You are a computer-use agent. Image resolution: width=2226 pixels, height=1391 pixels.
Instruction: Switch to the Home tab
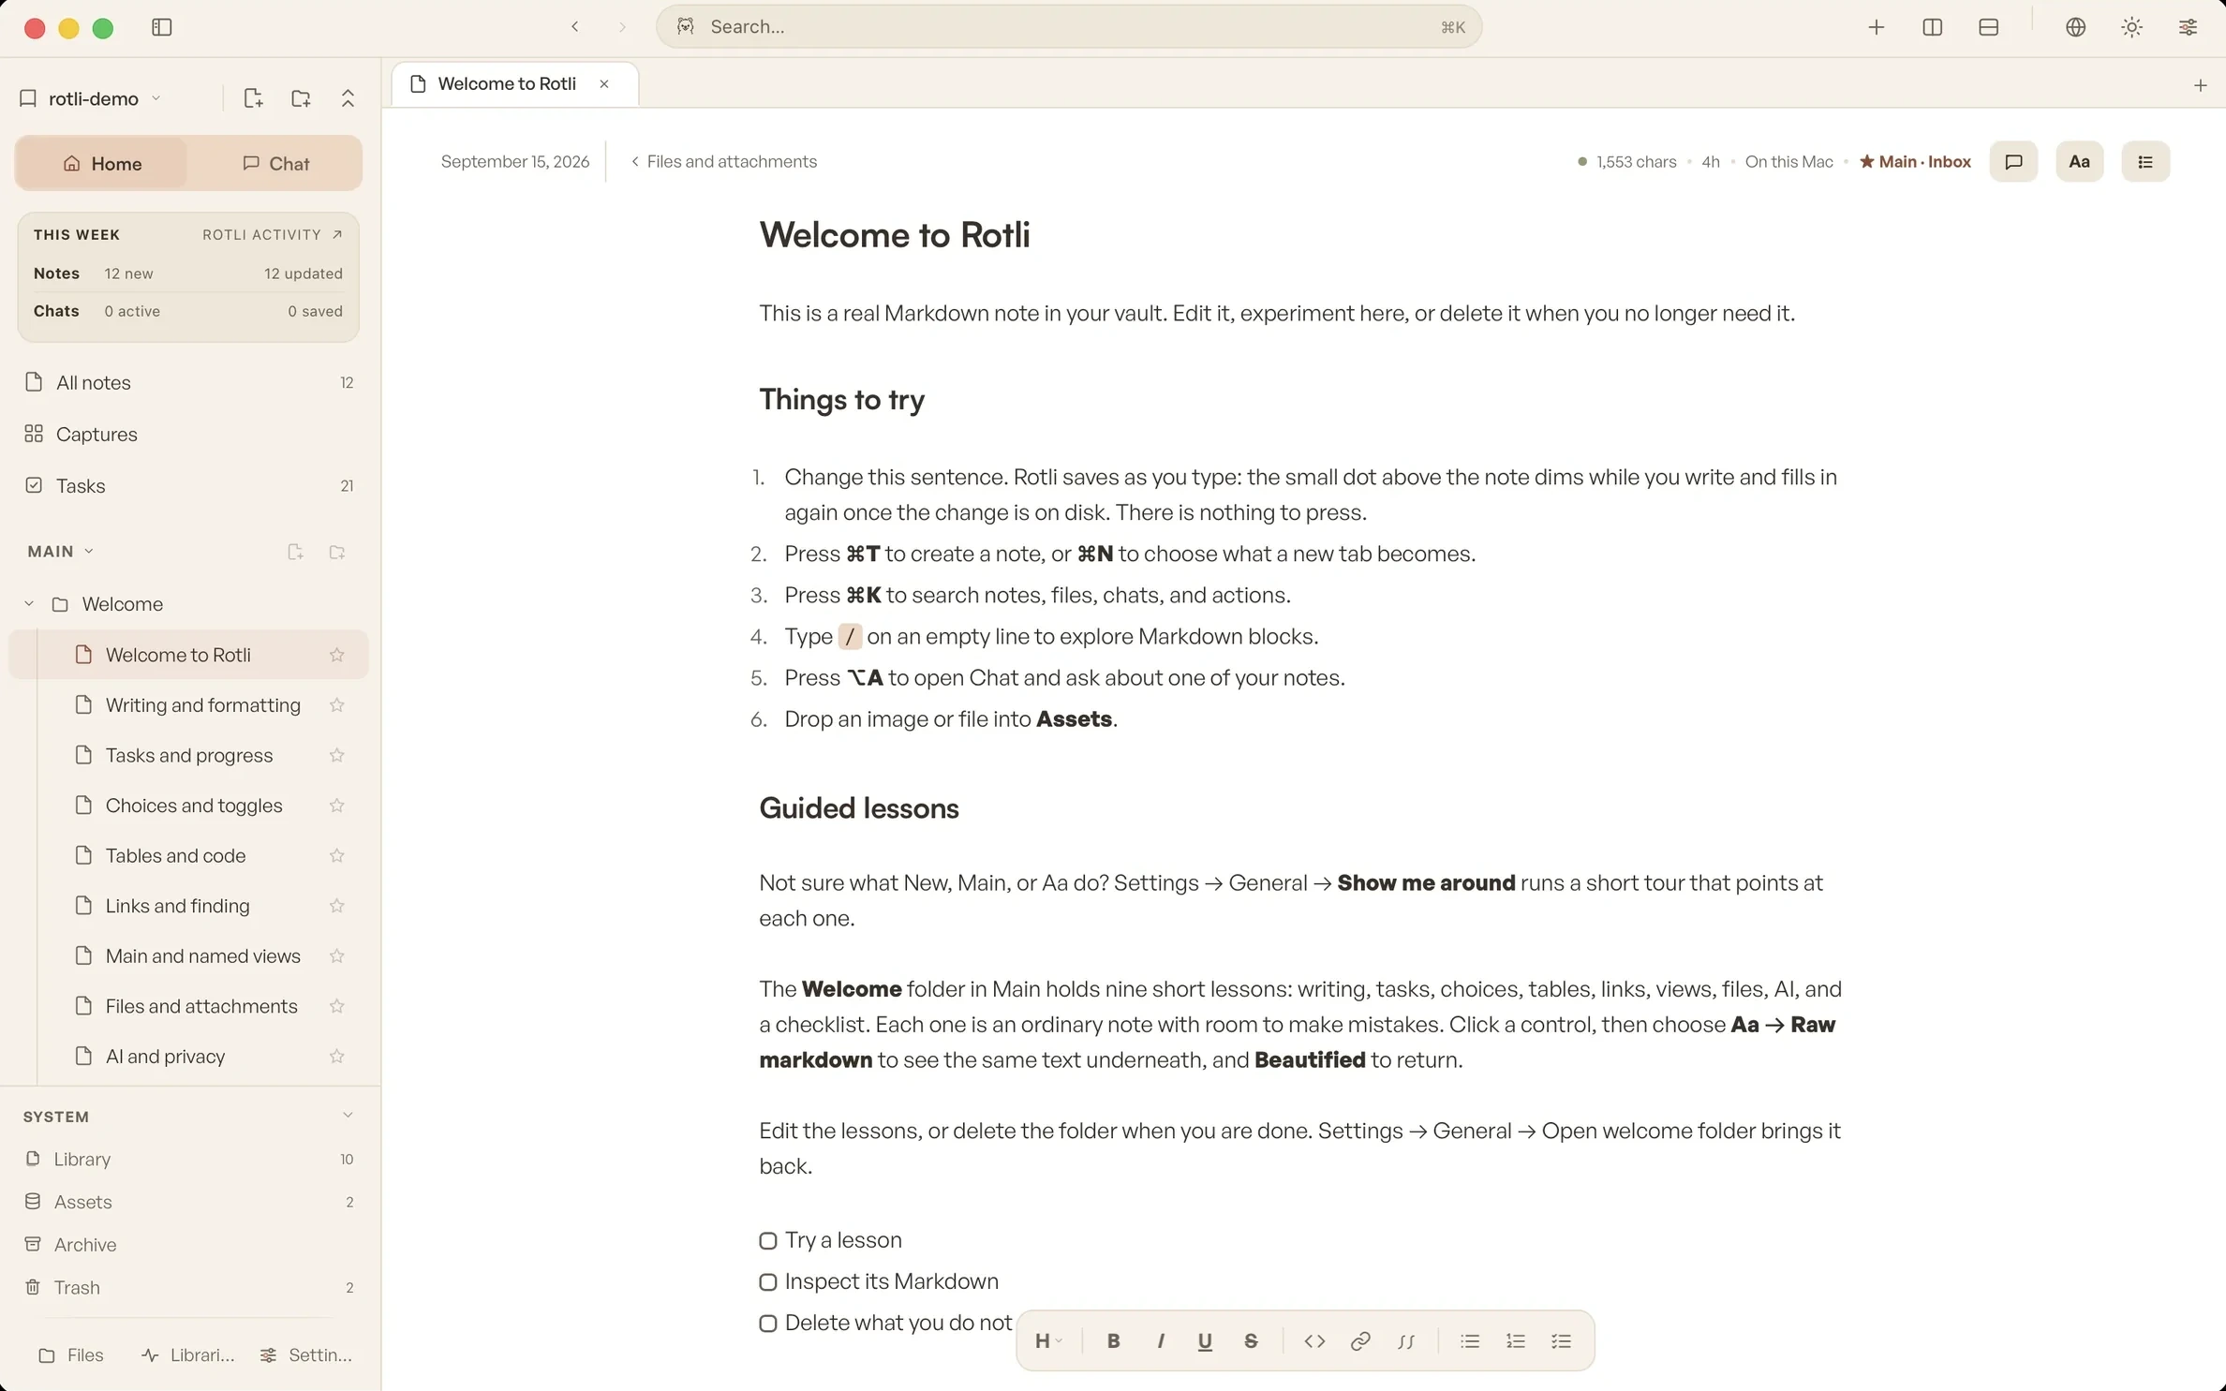pyautogui.click(x=101, y=163)
